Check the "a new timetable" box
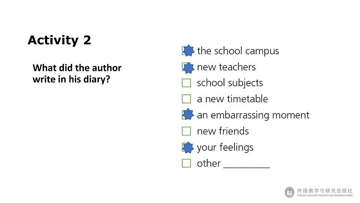The height and width of the screenshot is (203, 360). pyautogui.click(x=186, y=99)
